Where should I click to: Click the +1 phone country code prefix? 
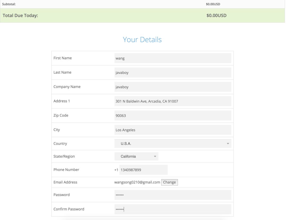click(x=116, y=170)
